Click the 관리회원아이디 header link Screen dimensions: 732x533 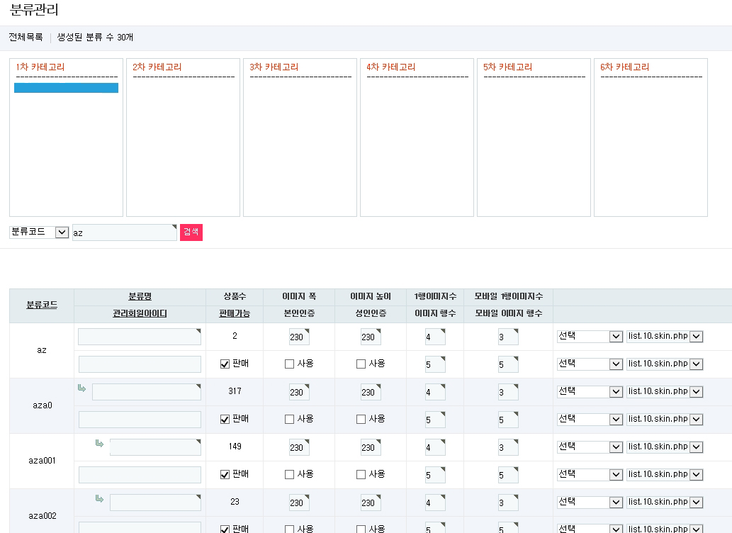pyautogui.click(x=140, y=314)
